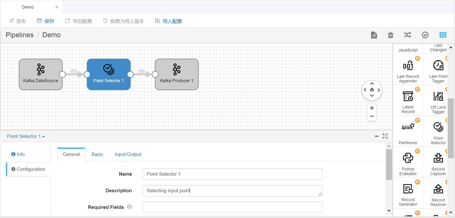This screenshot has height=218, width=455.
Task: Expand the Point Selector 1 dropdown
Action: (x=26, y=136)
